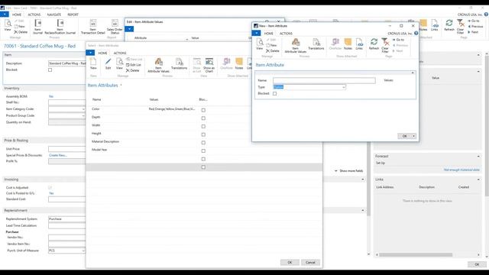
Task: Toggle Blocked checkbox in highlighted empty row
Action: pos(203,167)
